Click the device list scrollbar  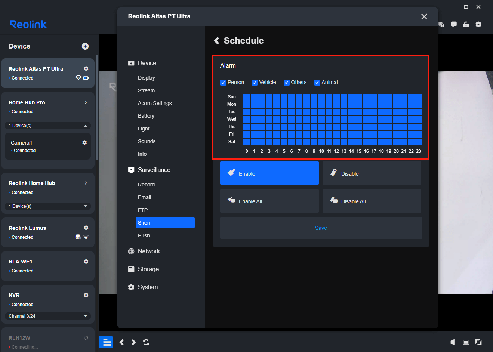pos(97,108)
